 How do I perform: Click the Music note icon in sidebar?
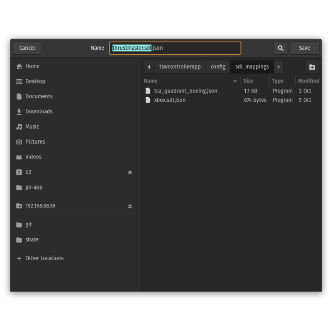[19, 127]
